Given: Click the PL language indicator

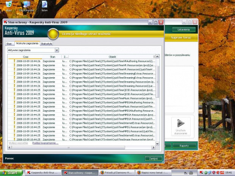Looking at the screenshot, I should (185, 173).
